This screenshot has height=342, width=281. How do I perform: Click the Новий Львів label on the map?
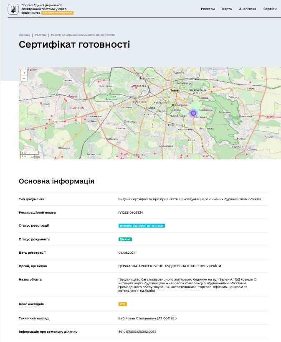click(x=178, y=115)
